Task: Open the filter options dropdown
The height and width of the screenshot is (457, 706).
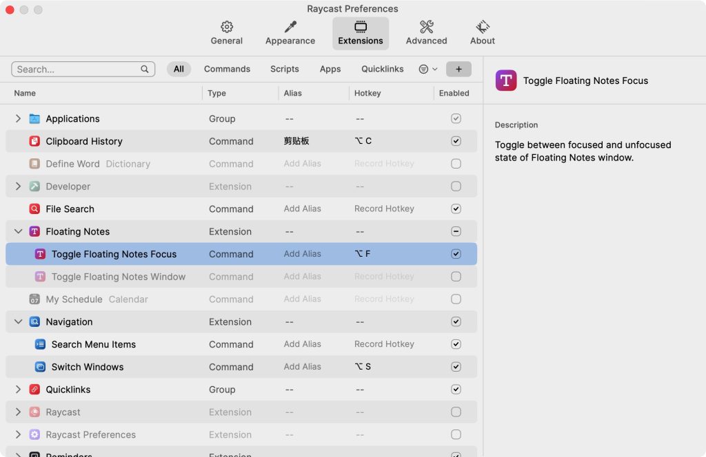Action: (x=427, y=70)
